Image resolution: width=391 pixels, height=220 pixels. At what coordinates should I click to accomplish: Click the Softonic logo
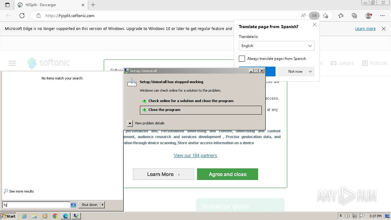(x=48, y=63)
